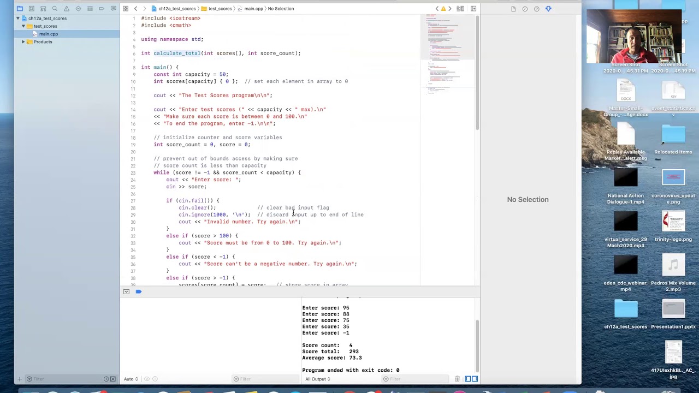Open Presentation1.pptx on the desktop

coord(673,314)
